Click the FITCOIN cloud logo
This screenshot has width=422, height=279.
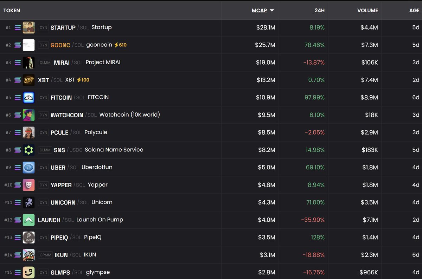pos(29,97)
